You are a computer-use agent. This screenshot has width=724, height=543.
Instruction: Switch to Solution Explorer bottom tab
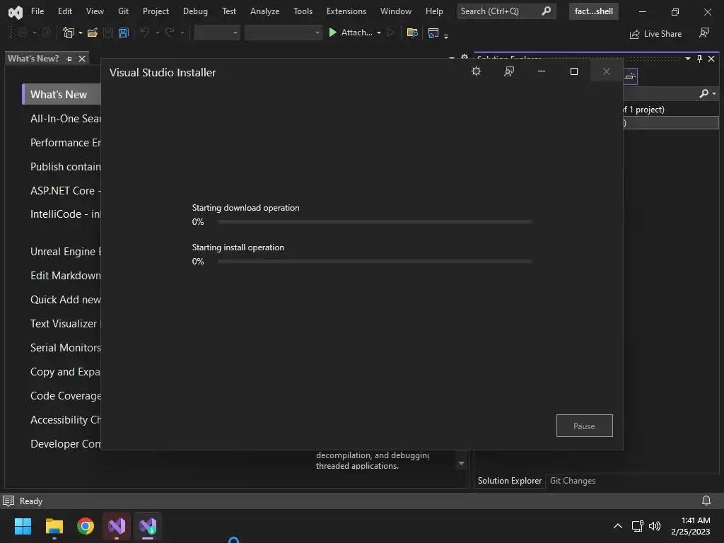coord(509,481)
